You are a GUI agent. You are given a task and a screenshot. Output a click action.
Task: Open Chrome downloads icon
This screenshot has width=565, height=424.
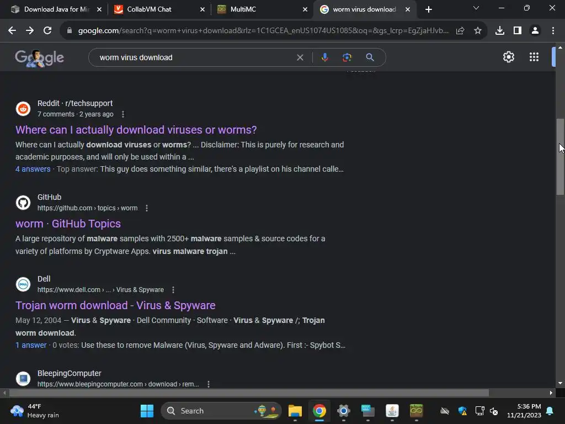click(500, 31)
